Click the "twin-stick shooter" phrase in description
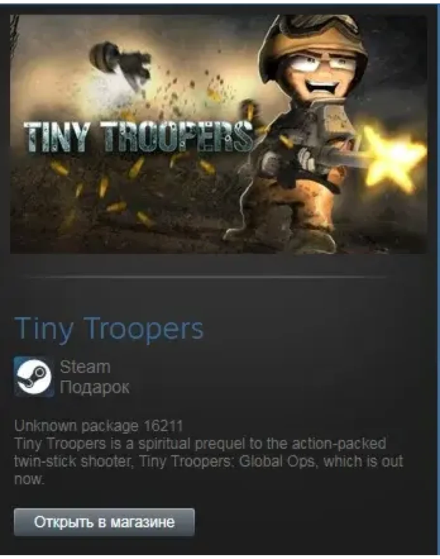This screenshot has width=440, height=559. [72, 461]
